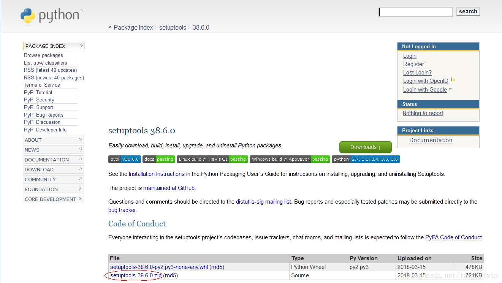Click the Windows build Appveyor badge
This screenshot has width=502, height=283.
(290, 159)
